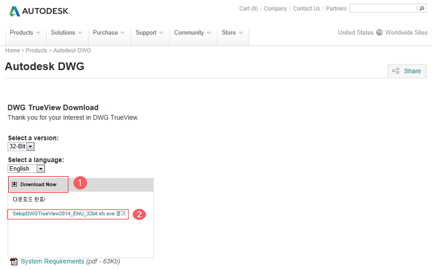This screenshot has width=432, height=269.
Task: Go to Products in the breadcrumb
Action: [x=36, y=51]
